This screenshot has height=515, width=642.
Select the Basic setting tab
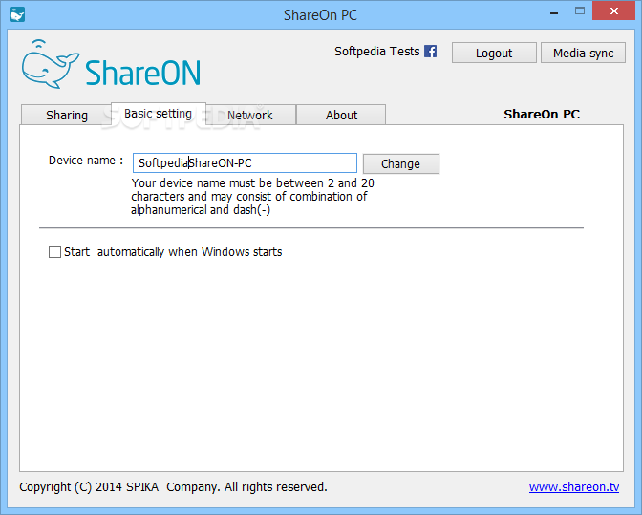click(x=158, y=114)
